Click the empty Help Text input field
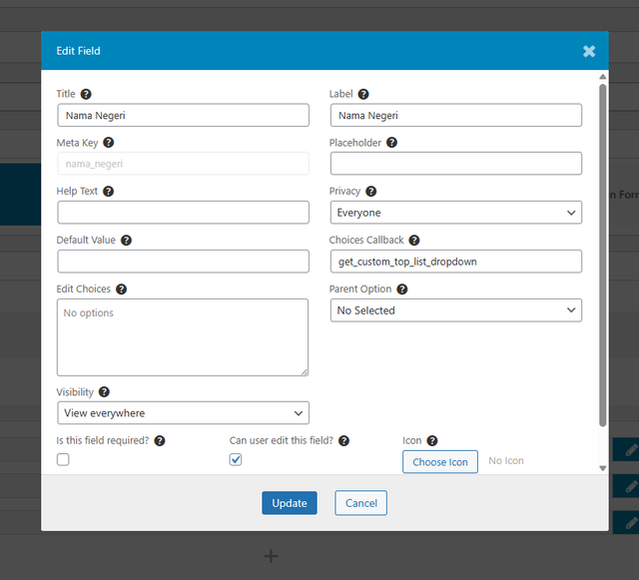This screenshot has width=639, height=580. click(183, 213)
